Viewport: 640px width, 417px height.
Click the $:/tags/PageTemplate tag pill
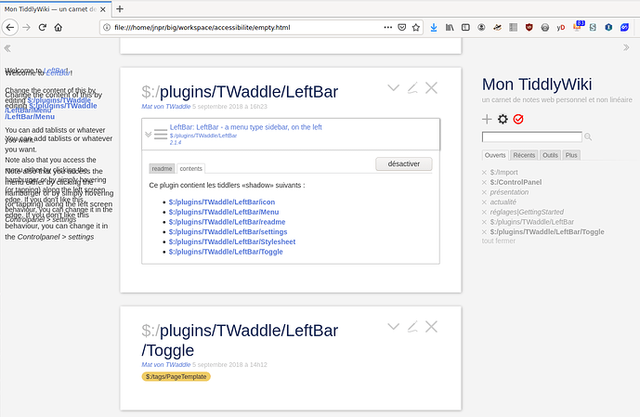tap(176, 377)
